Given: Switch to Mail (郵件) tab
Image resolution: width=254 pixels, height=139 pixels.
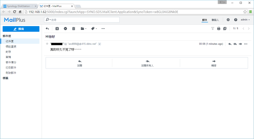Looking at the screenshot, I should click(204, 20).
